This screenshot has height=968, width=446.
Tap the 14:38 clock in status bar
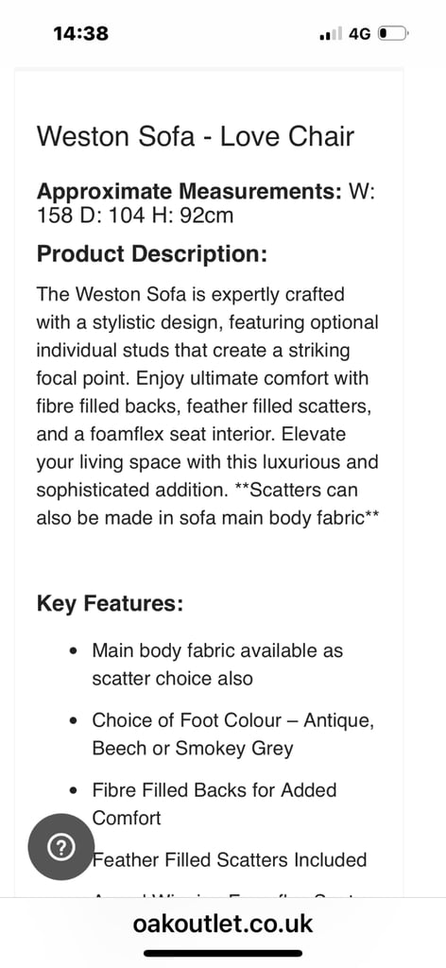coord(81,33)
